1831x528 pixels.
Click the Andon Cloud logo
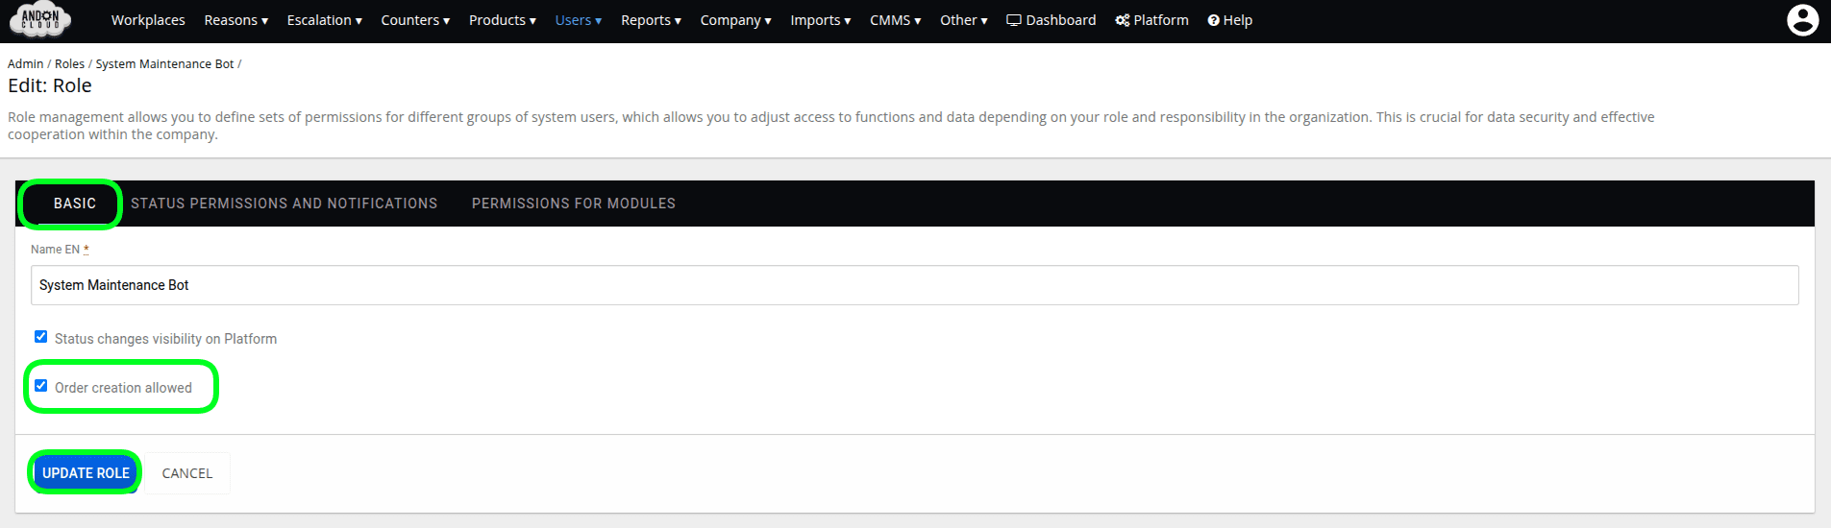point(40,19)
